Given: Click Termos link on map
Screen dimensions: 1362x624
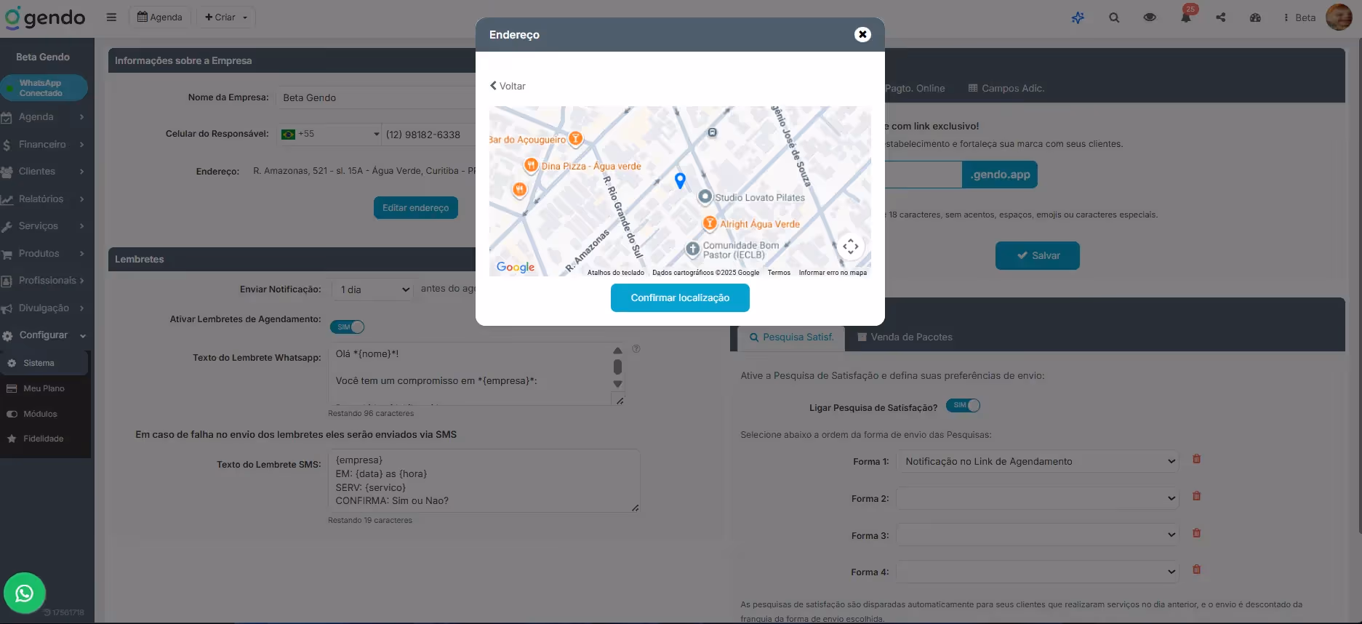Looking at the screenshot, I should 779,273.
